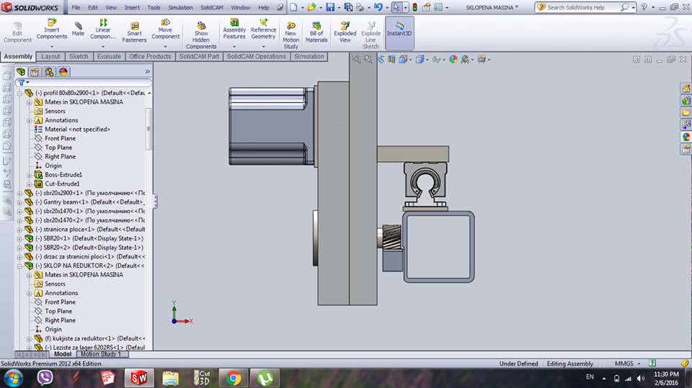692x388 pixels.
Task: Open the Appearances tab in the task pane
Action: point(686,137)
